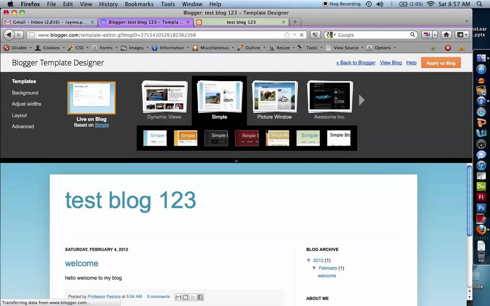Select the orange Simple variant swatch
Viewport: 490px width, 306px height.
[x=185, y=138]
